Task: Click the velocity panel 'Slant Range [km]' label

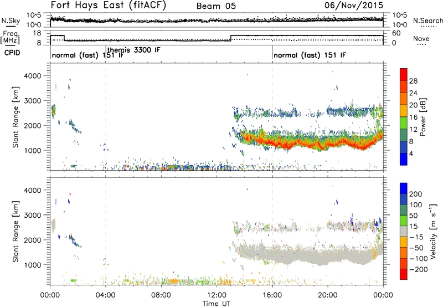Action: click(16, 232)
